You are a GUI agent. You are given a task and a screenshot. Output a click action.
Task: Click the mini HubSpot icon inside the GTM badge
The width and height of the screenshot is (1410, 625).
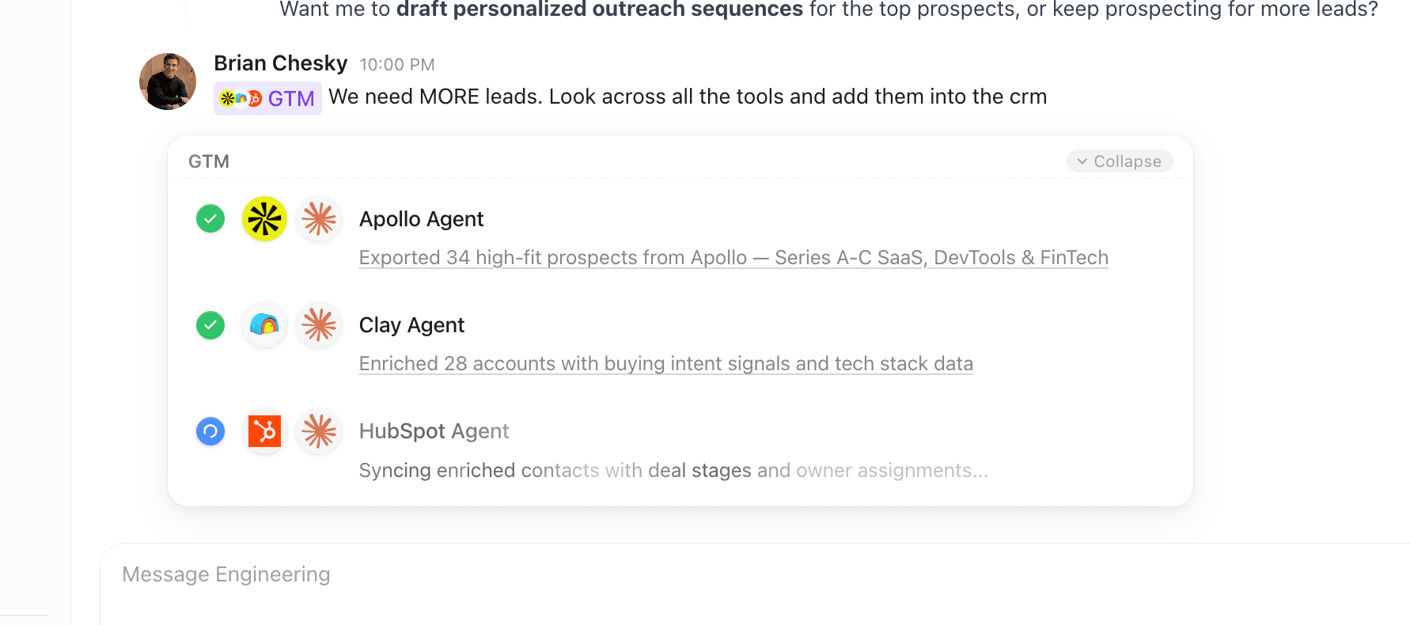pos(255,98)
